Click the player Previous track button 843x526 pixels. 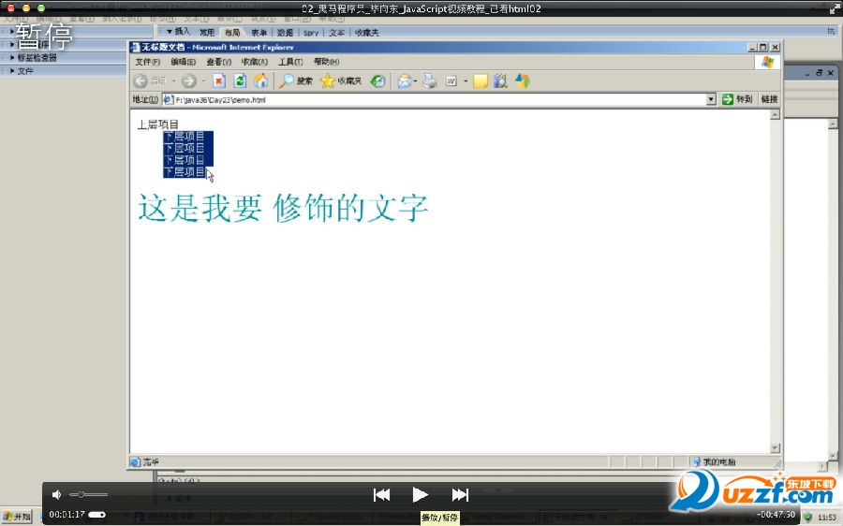[x=382, y=495]
